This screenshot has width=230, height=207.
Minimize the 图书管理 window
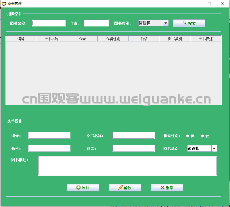tap(196, 4)
